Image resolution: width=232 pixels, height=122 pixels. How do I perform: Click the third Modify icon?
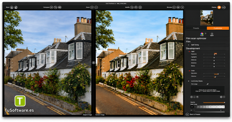click(140, 7)
